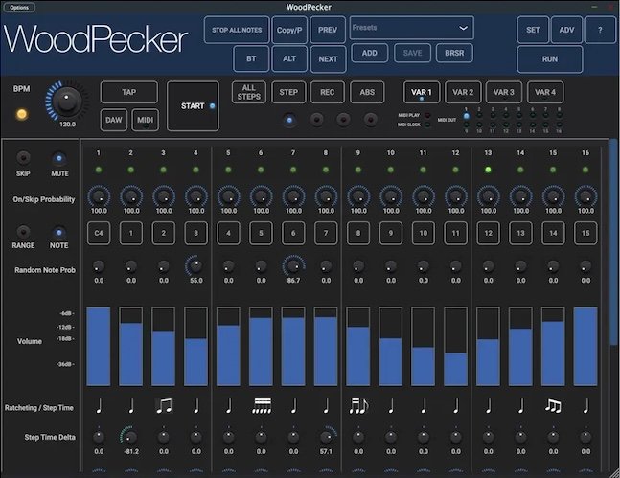620x478 pixels.
Task: Click the STOP ALL NOTES button
Action: click(x=237, y=30)
